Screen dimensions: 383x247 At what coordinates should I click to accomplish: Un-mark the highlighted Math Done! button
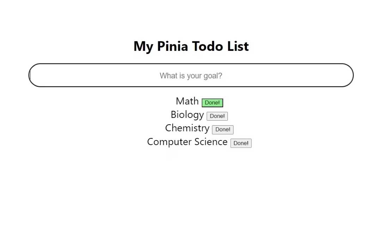tap(212, 103)
